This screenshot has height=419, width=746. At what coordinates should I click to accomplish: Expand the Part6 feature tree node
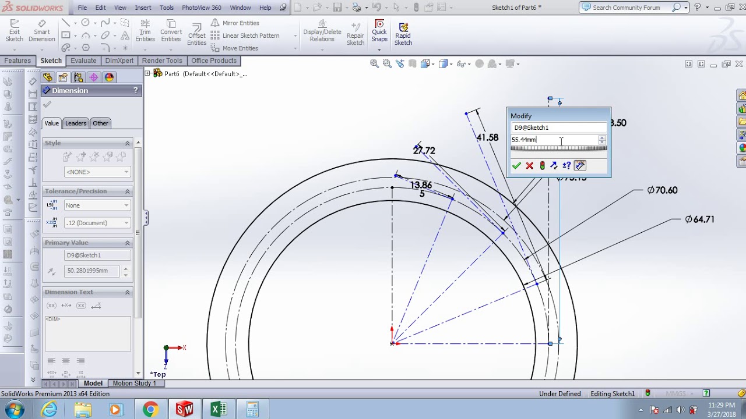(x=147, y=73)
